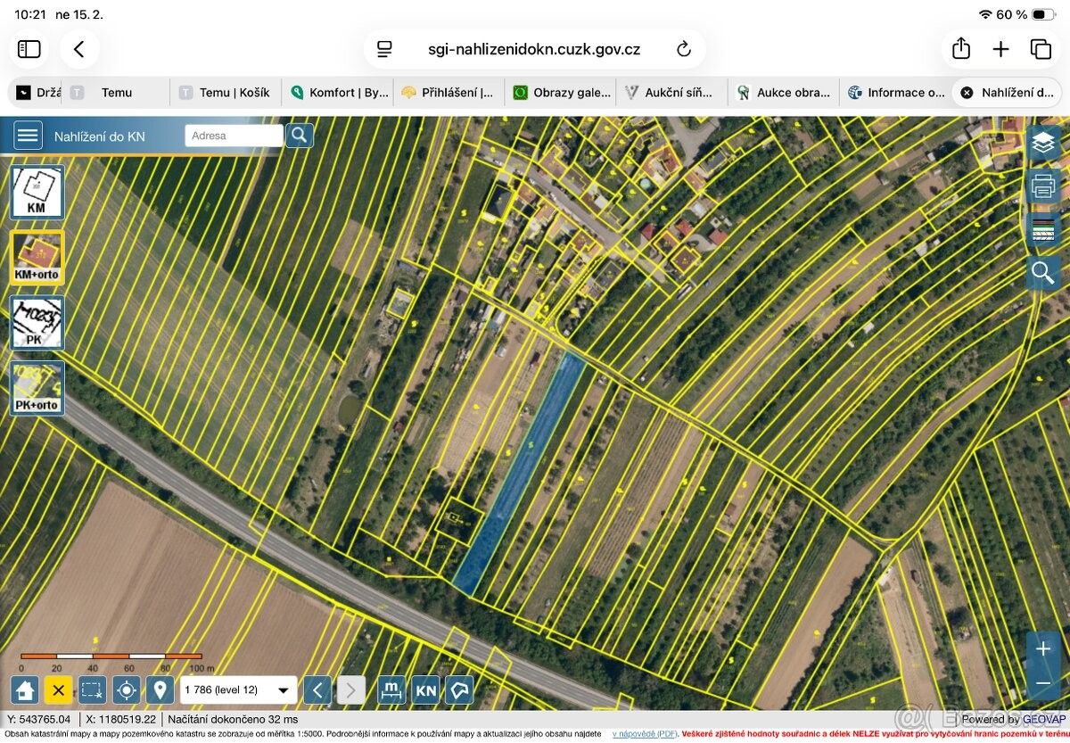The image size is (1070, 743).
Task: Click the Adresa search field
Action: pyautogui.click(x=234, y=136)
